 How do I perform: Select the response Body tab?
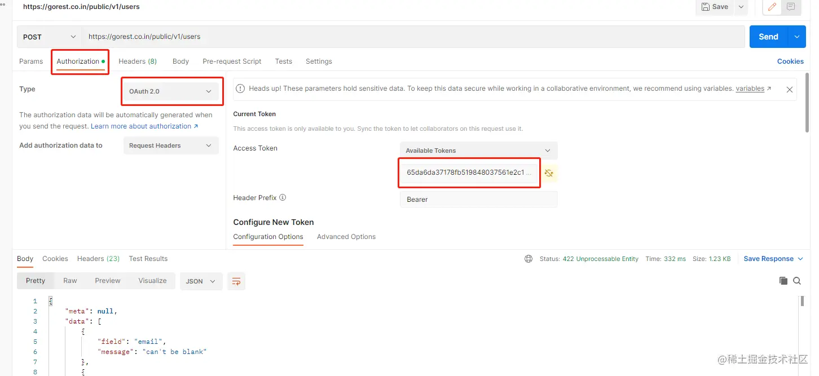point(25,259)
